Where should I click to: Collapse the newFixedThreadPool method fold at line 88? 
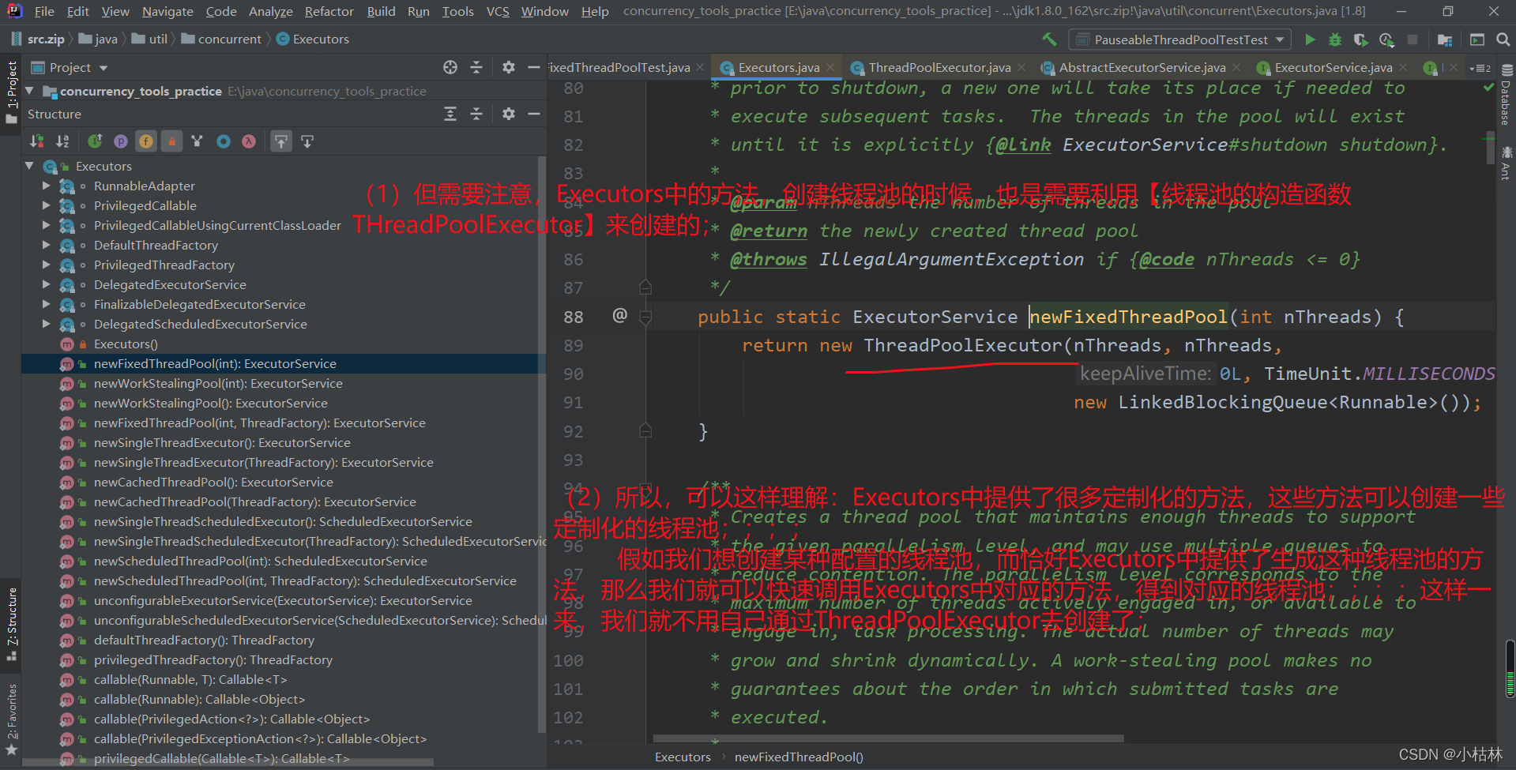tap(645, 317)
